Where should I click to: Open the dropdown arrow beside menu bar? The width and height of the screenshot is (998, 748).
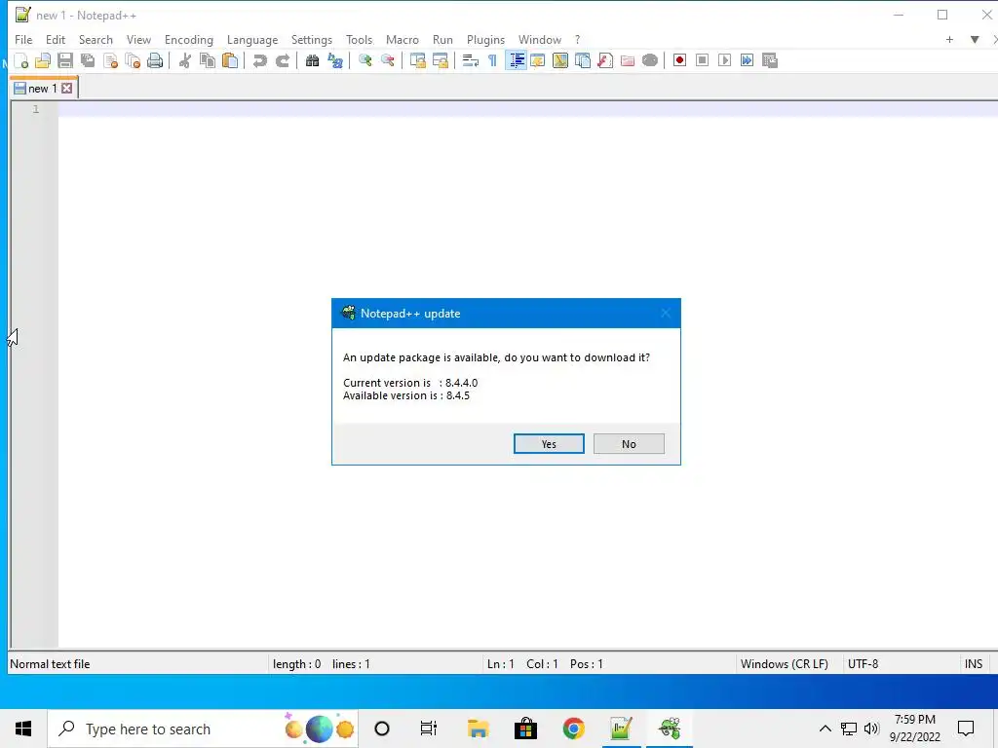click(975, 39)
